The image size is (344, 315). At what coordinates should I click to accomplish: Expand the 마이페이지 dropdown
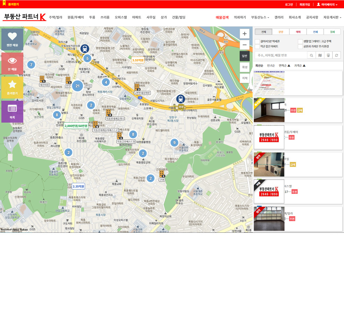327,5
